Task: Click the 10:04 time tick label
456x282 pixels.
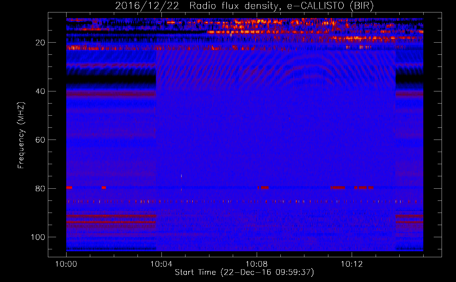Action: (161, 264)
